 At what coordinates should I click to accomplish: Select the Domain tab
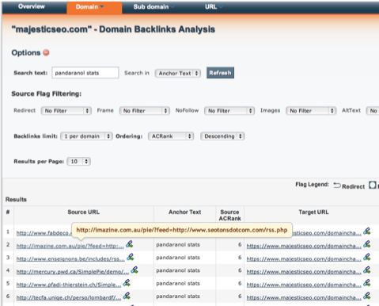click(x=94, y=7)
